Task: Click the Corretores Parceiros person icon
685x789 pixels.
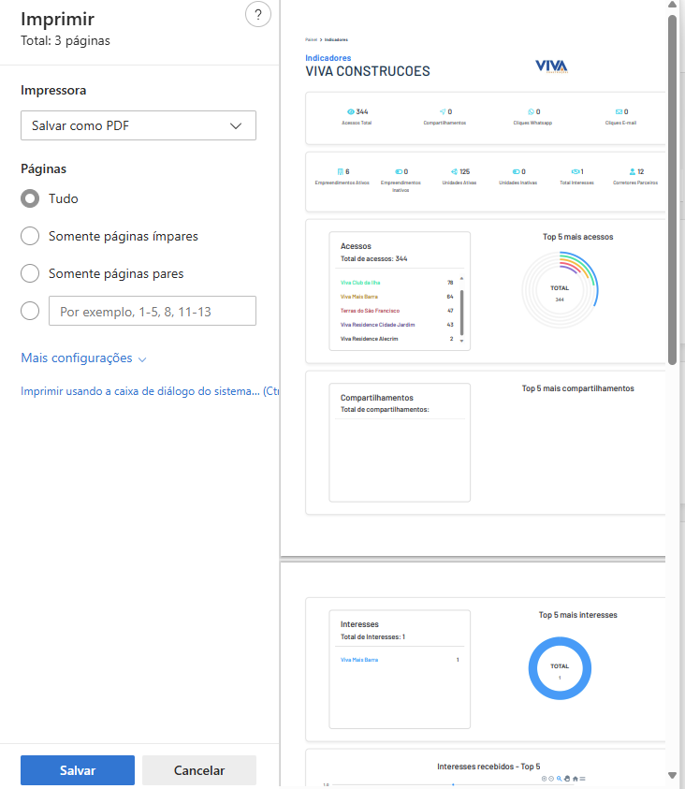Action: tap(633, 171)
